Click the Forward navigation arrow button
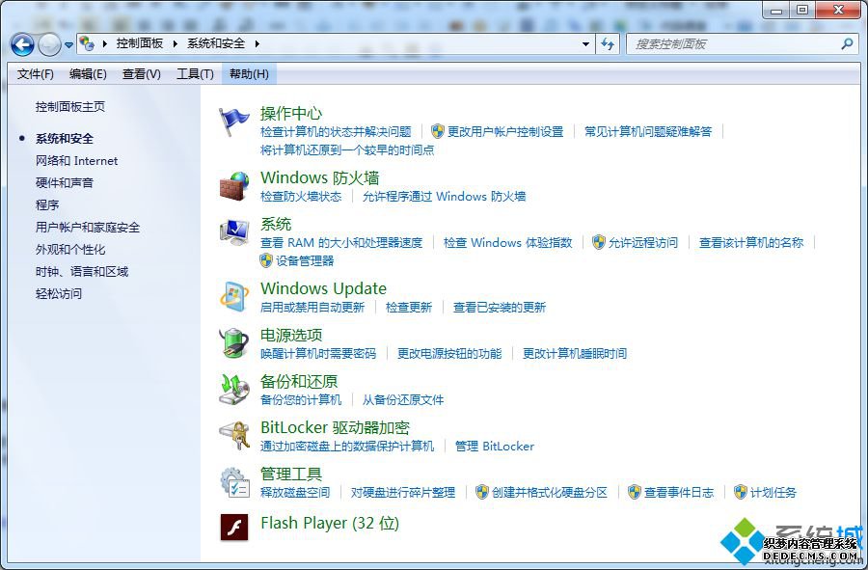Image resolution: width=868 pixels, height=570 pixels. [x=49, y=44]
